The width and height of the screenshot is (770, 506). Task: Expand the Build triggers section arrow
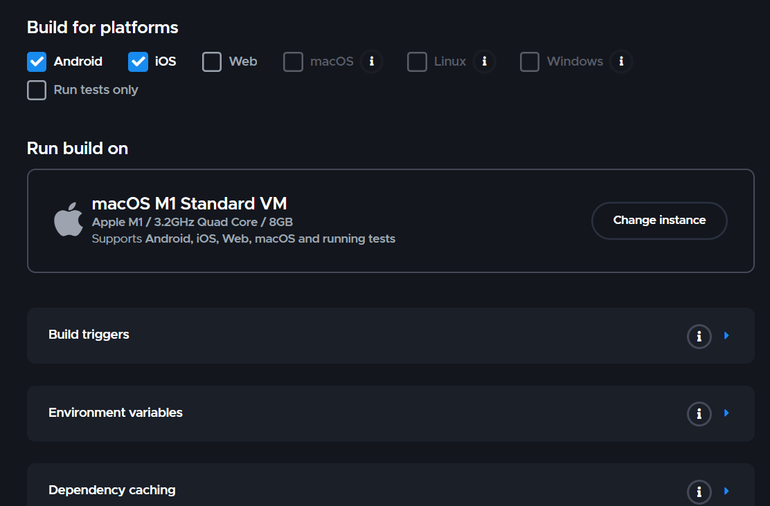(x=727, y=335)
